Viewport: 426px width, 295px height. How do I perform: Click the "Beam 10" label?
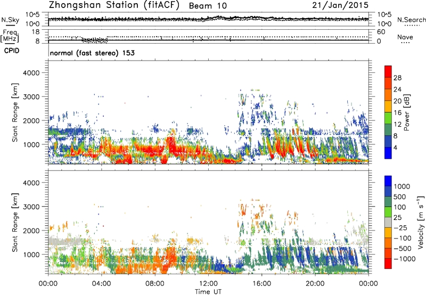point(208,6)
